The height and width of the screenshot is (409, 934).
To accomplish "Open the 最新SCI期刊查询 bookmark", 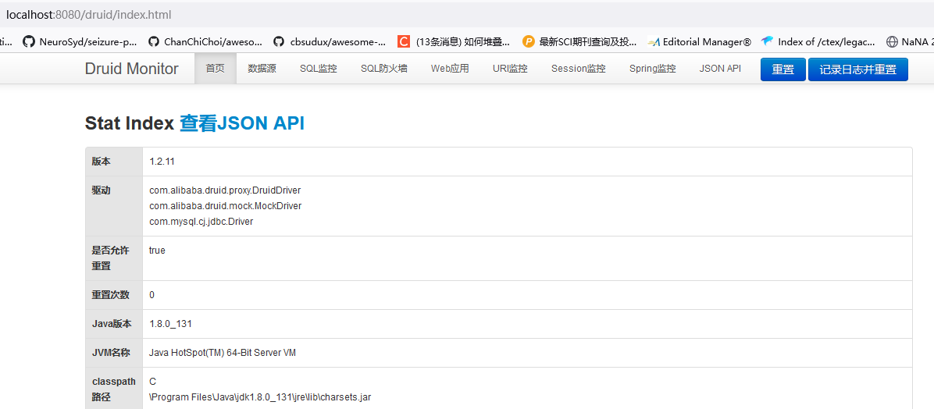I will click(579, 41).
